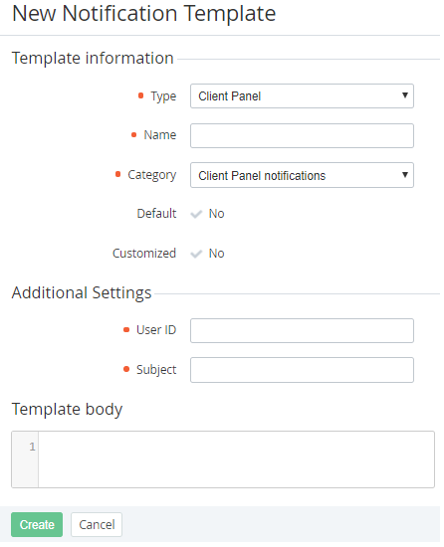Click the required marker beside Subject

click(x=126, y=369)
